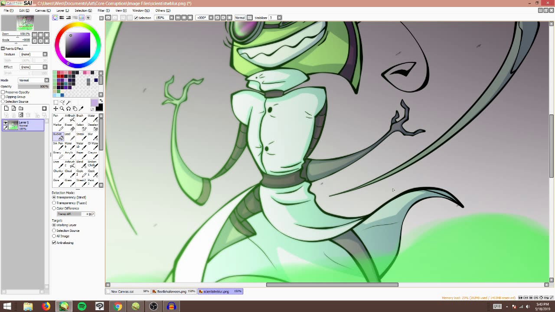Select the rectangular selection tool

pos(55,102)
